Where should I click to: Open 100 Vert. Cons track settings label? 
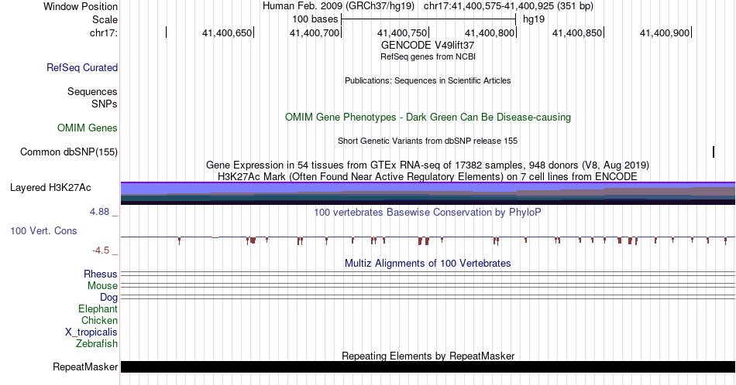[x=43, y=230]
